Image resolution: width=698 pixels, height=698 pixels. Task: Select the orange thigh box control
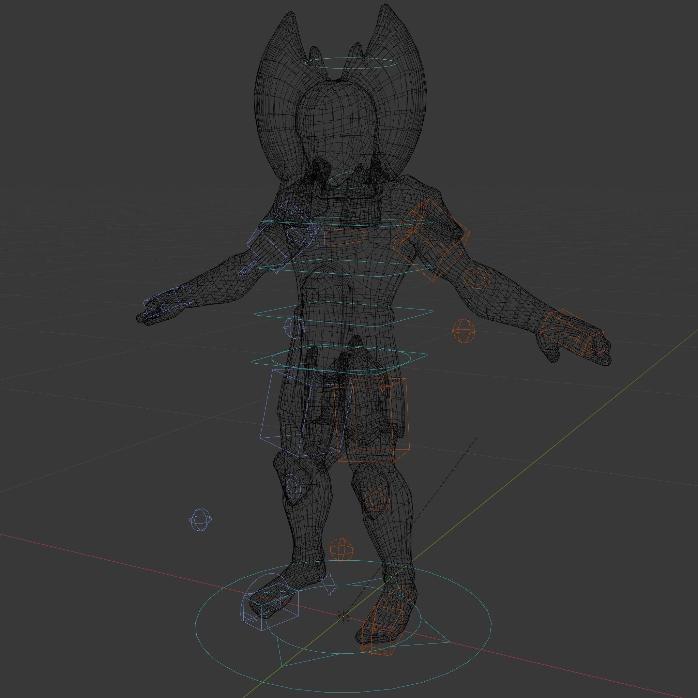[x=372, y=420]
